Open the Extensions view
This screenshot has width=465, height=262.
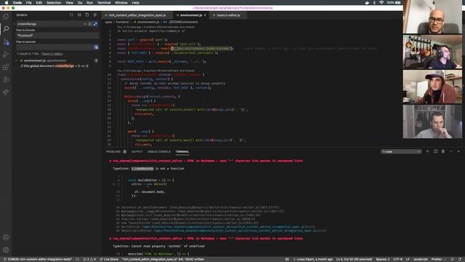click(6, 67)
